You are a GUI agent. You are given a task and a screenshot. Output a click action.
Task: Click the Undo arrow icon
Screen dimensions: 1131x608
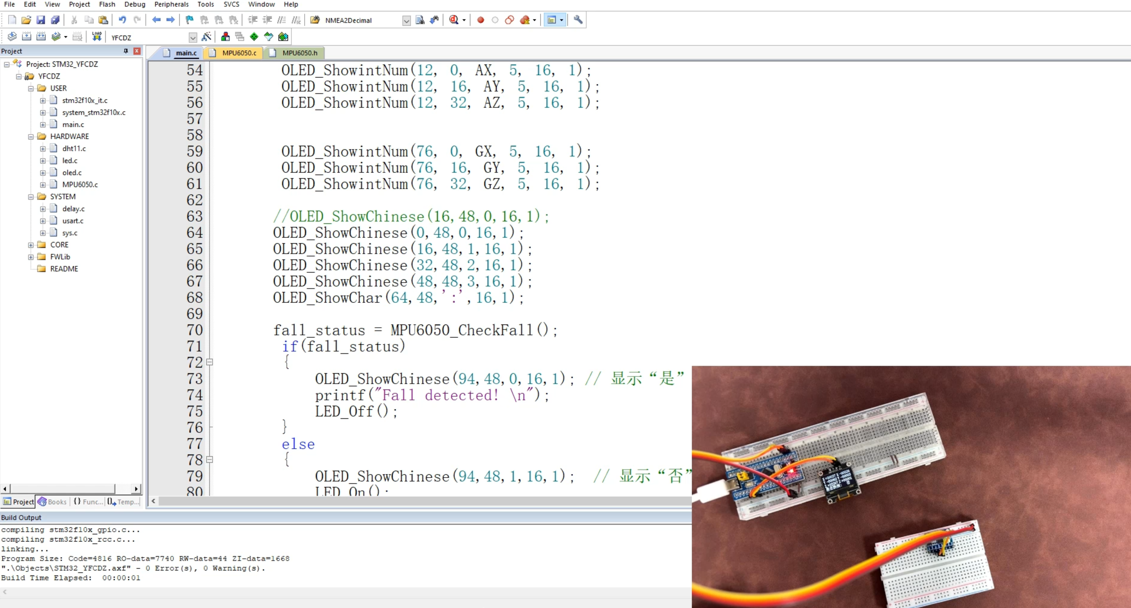(122, 20)
